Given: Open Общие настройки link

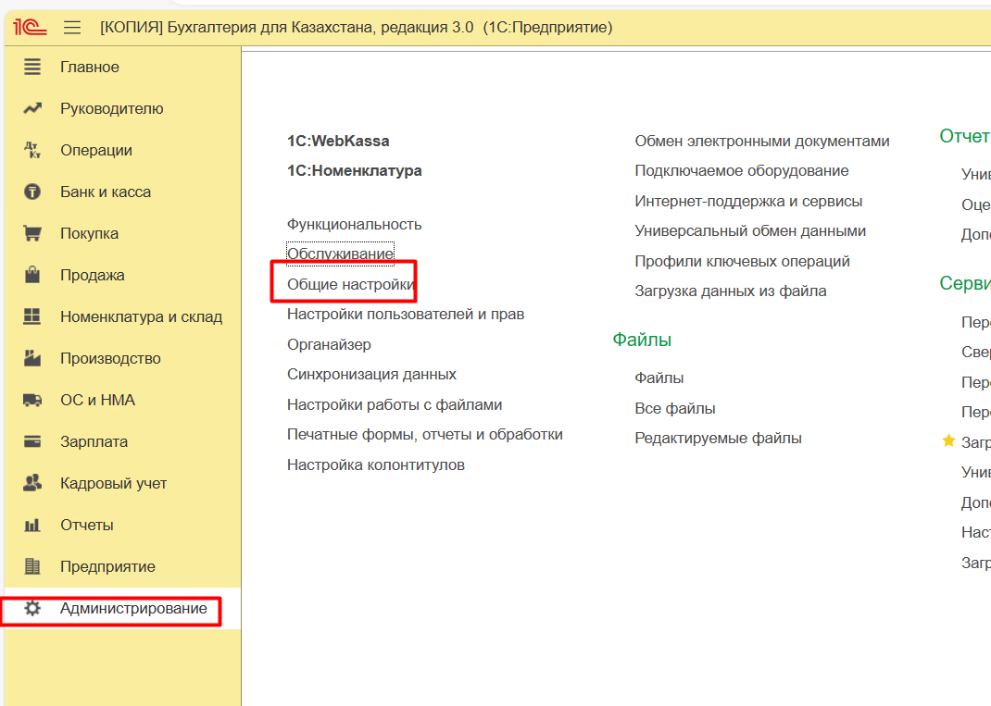Looking at the screenshot, I should click(350, 284).
